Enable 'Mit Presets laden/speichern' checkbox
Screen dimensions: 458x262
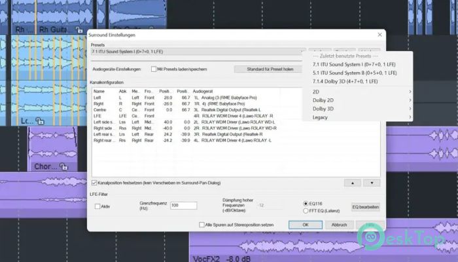[153, 69]
